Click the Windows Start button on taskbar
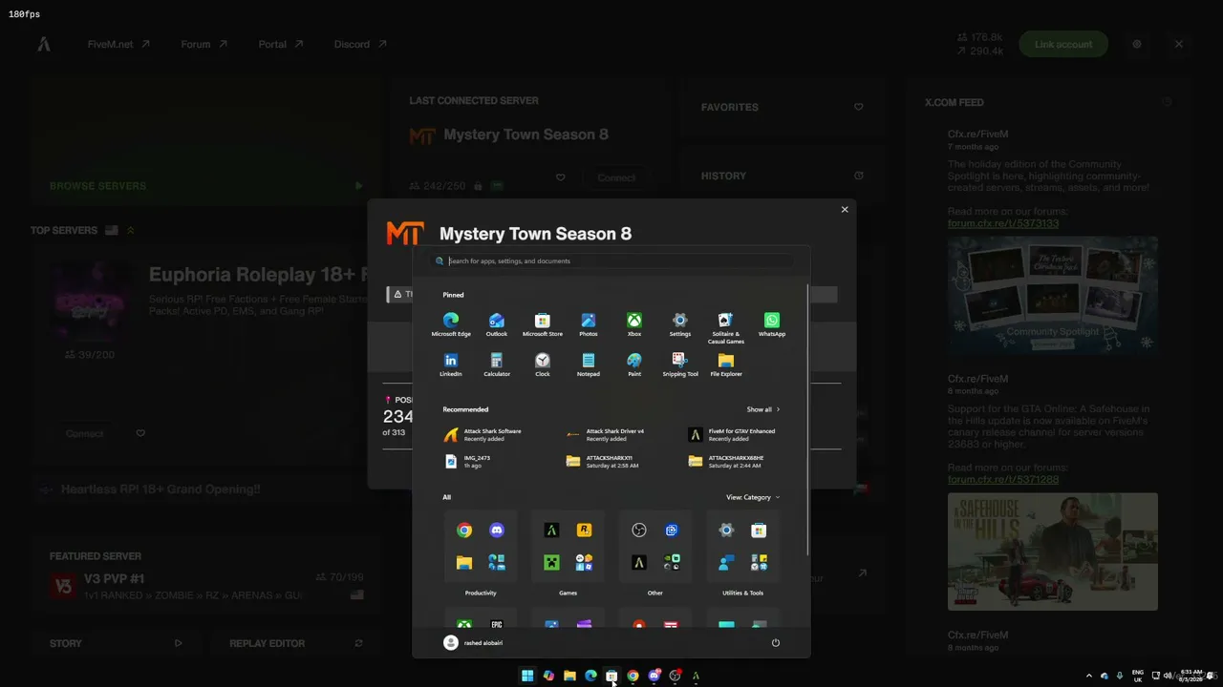This screenshot has height=687, width=1223. tap(527, 676)
